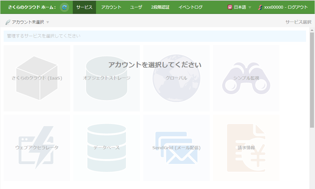Click the blue refresh icon next to home title
Viewport: 315px width, 189px height.
(x=64, y=7)
